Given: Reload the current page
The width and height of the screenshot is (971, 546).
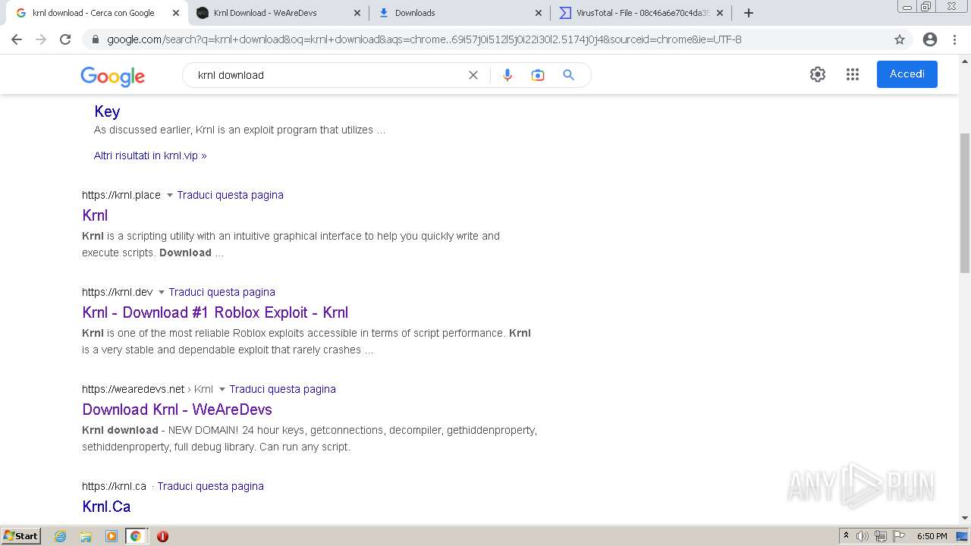Looking at the screenshot, I should pos(65,39).
